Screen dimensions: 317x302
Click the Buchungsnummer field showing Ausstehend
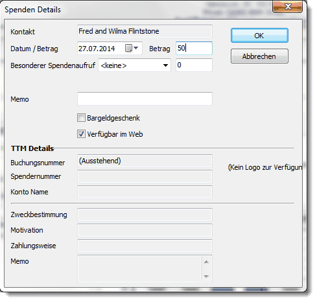(x=145, y=161)
